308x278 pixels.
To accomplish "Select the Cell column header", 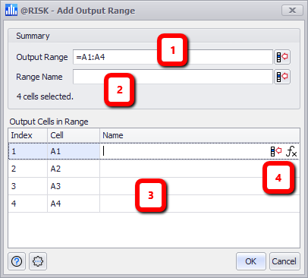I will click(74, 135).
